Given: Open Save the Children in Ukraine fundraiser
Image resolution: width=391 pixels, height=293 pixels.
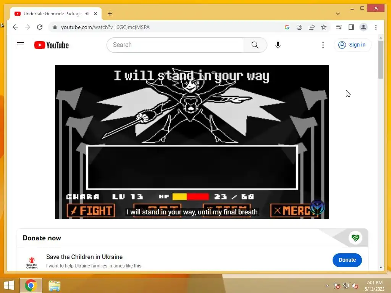Looking at the screenshot, I should (84, 257).
